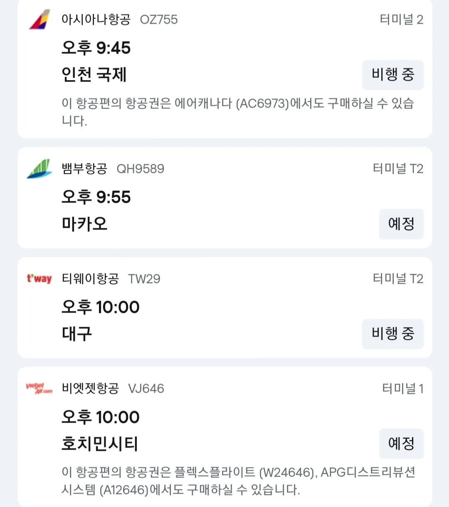
Task: Click 비행 중 status for 대구 flight
Action: click(393, 334)
